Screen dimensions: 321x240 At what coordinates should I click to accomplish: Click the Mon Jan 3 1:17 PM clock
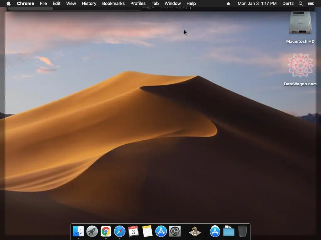pos(257,3)
